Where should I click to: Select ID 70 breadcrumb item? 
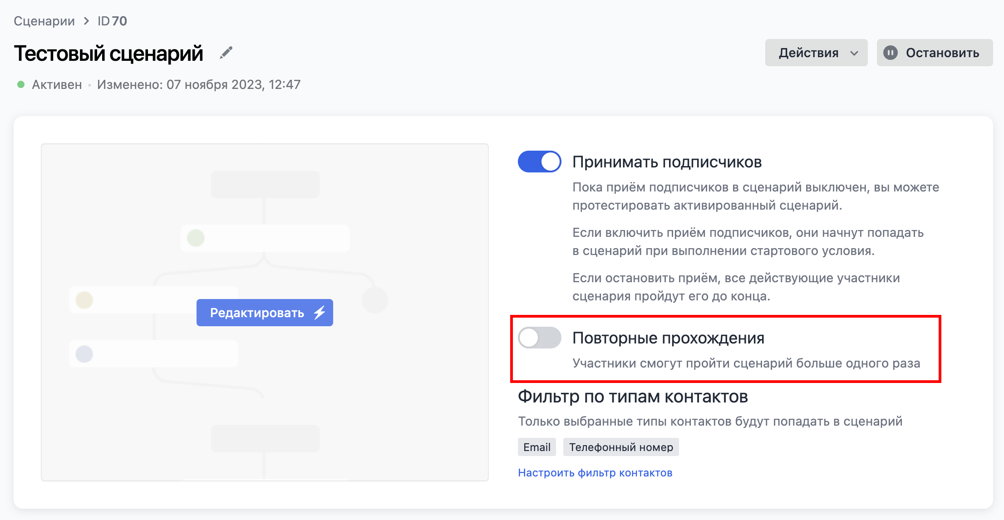(x=112, y=21)
